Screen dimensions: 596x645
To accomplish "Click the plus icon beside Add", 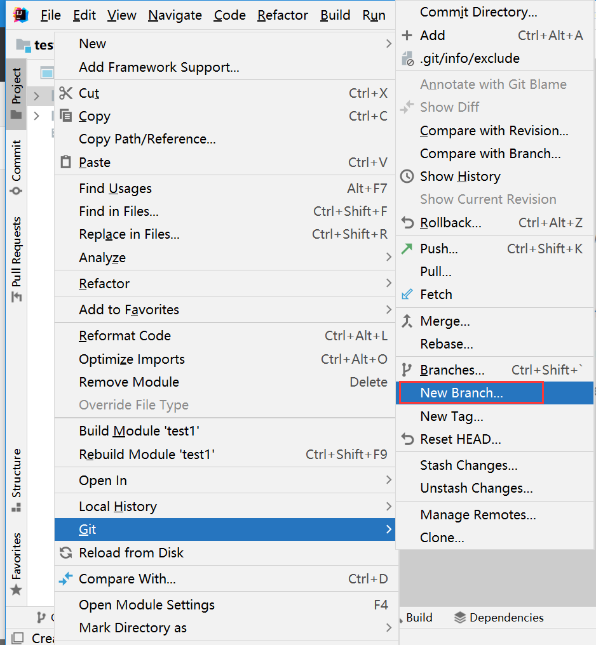I will 407,36.
